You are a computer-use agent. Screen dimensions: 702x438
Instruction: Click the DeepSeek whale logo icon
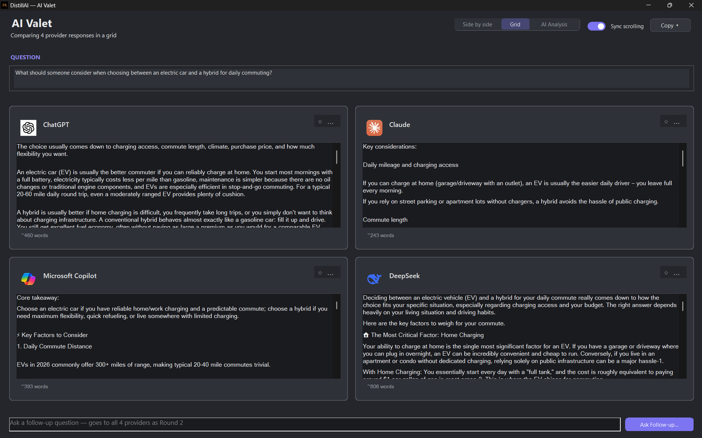(x=374, y=279)
